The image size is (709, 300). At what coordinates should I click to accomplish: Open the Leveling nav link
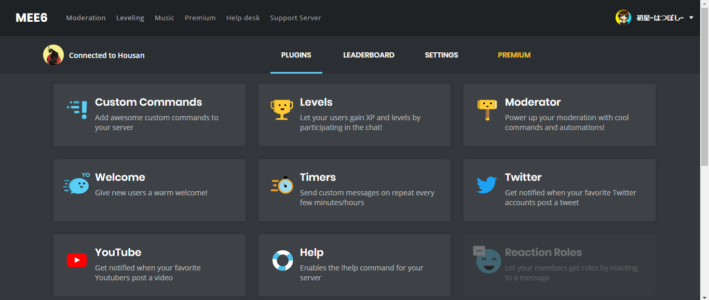tap(130, 18)
